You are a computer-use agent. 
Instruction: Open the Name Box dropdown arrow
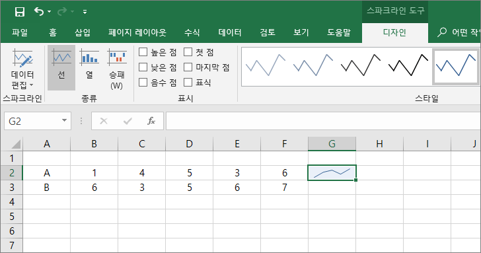click(x=65, y=121)
